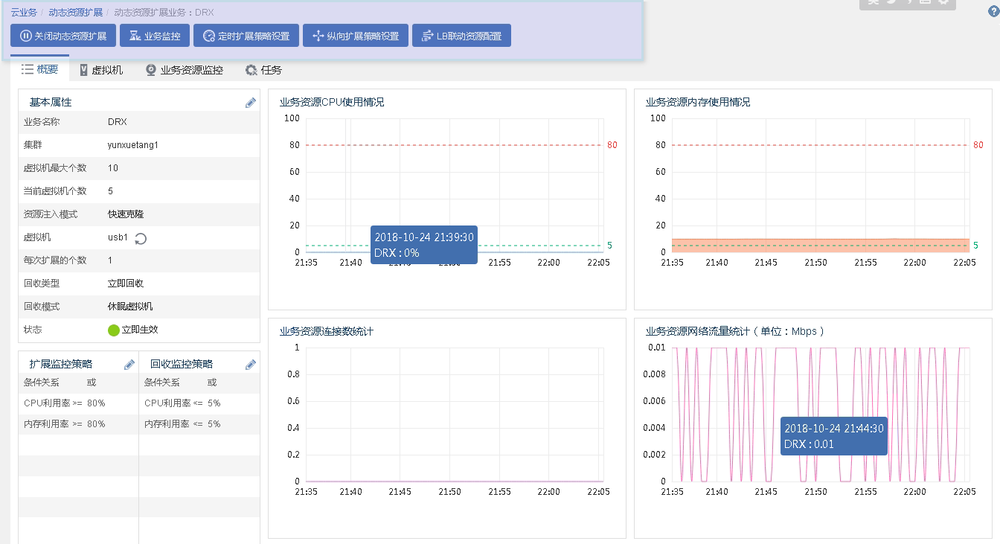1000x544 pixels.
Task: Click the CPU利用率 >= 80% condition
Action: (65, 403)
